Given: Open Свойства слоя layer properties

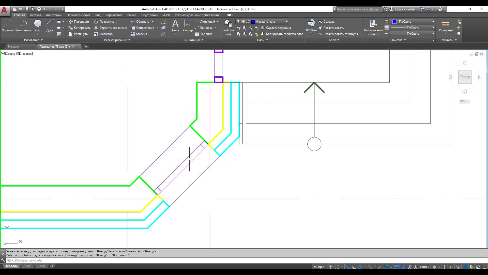Looking at the screenshot, I should coord(228,28).
